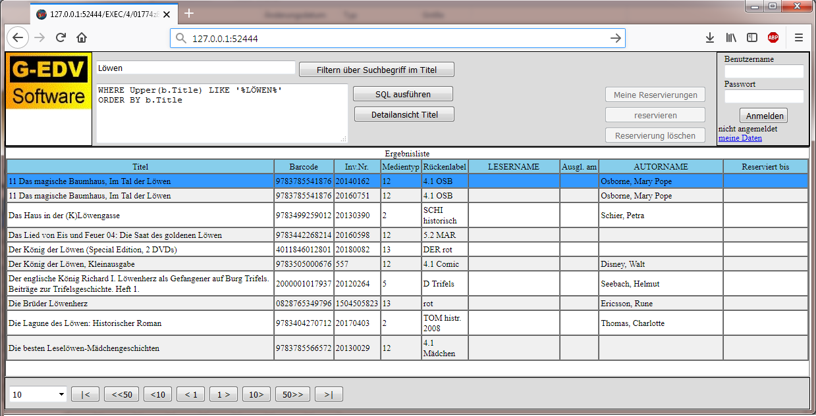
Task: Click Rückenlabel cell D Trifels
Action: [445, 283]
